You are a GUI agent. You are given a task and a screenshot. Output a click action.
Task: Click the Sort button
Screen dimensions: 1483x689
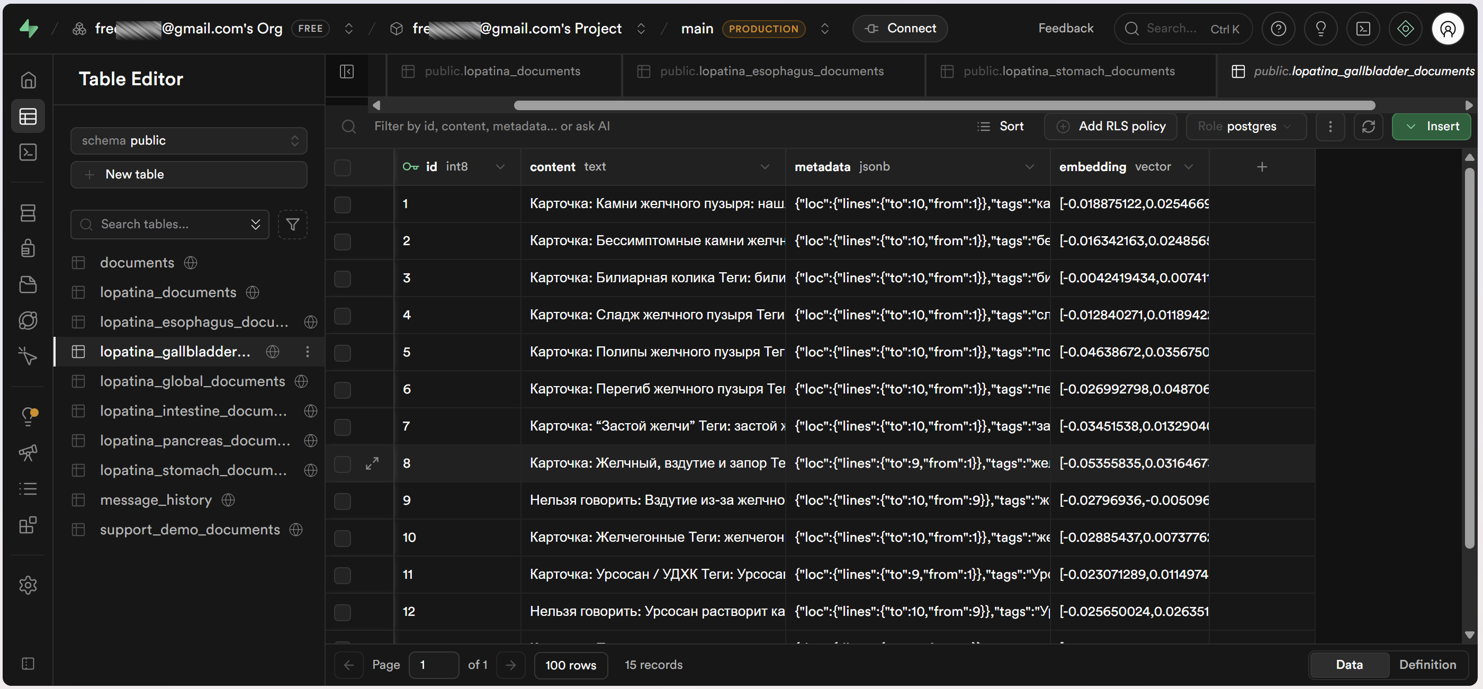click(1001, 126)
